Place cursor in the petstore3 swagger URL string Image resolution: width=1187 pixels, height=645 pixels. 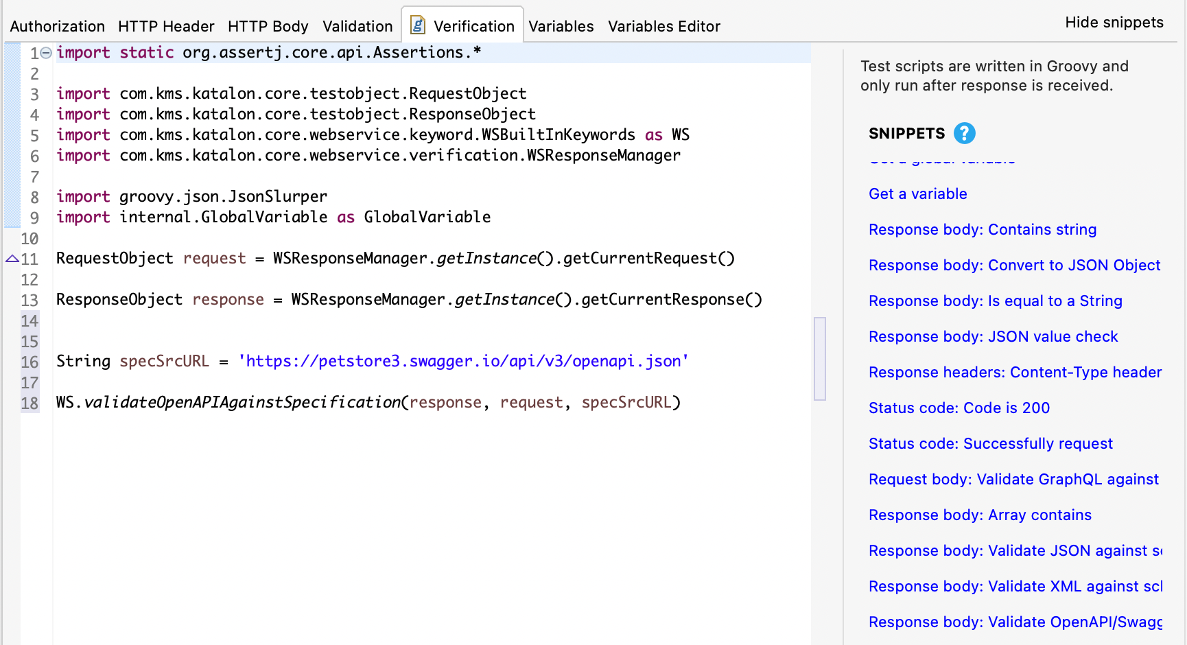(x=463, y=361)
